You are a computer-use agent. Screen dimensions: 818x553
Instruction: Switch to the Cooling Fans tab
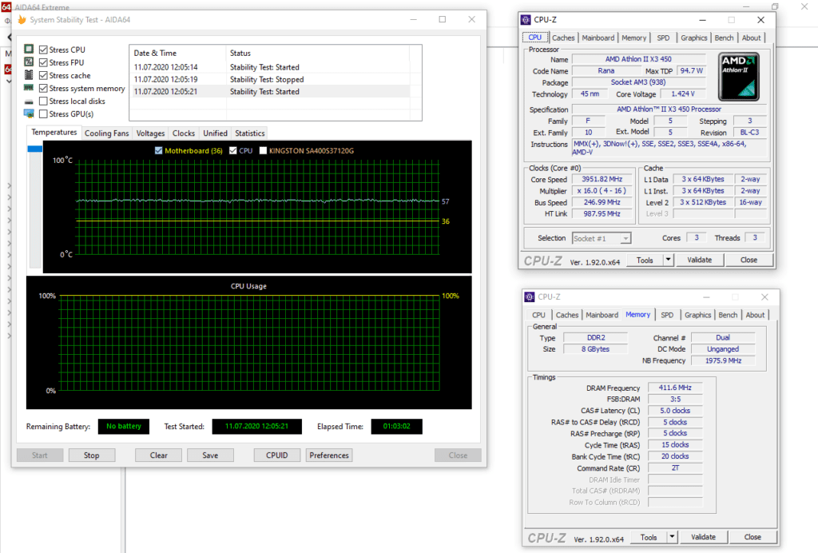[x=106, y=133]
